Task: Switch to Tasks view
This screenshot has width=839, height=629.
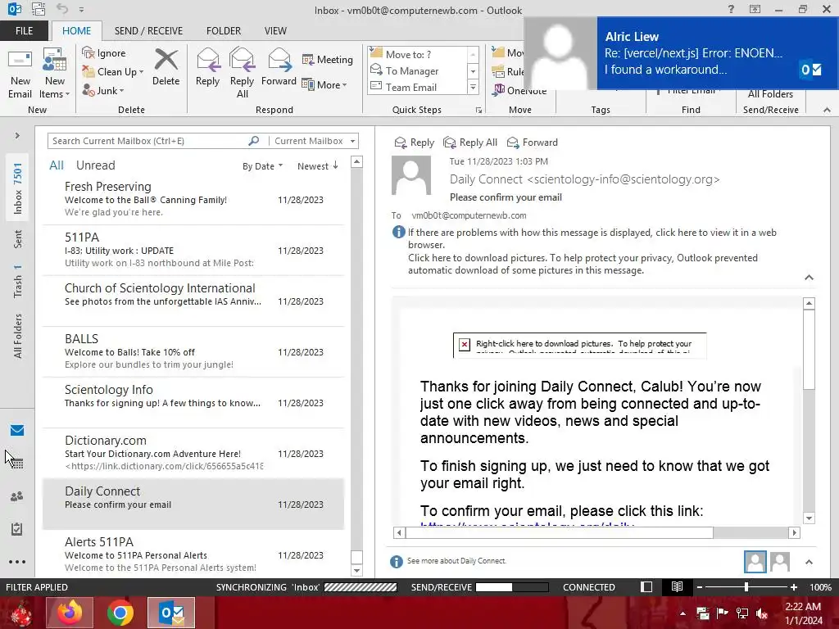Action: point(17,529)
